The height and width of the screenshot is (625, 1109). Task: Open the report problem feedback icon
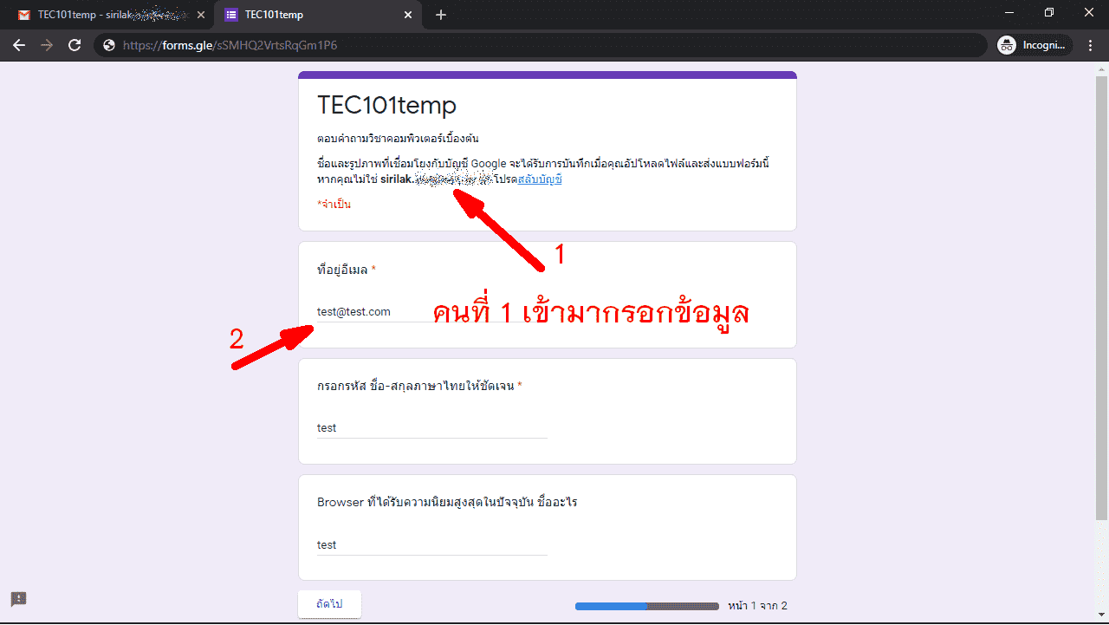(18, 599)
